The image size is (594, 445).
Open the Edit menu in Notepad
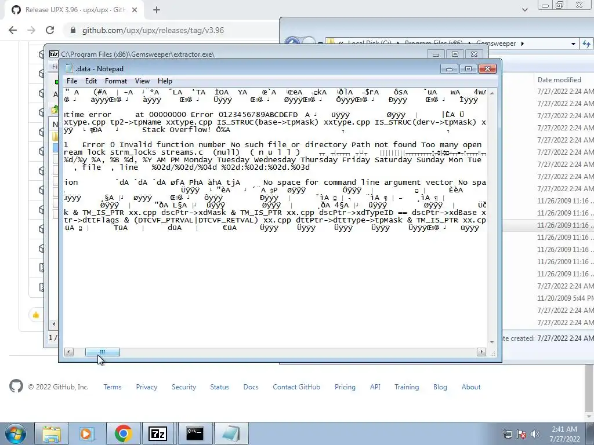[91, 81]
